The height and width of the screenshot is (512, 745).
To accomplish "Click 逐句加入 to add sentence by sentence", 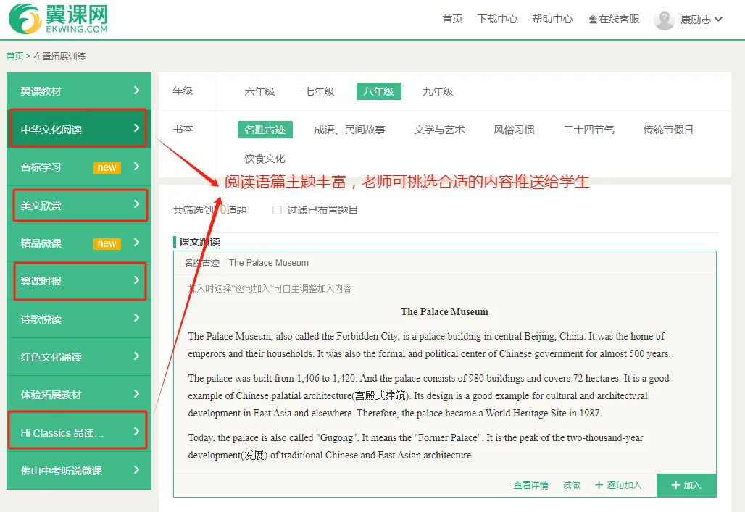I will click(618, 485).
